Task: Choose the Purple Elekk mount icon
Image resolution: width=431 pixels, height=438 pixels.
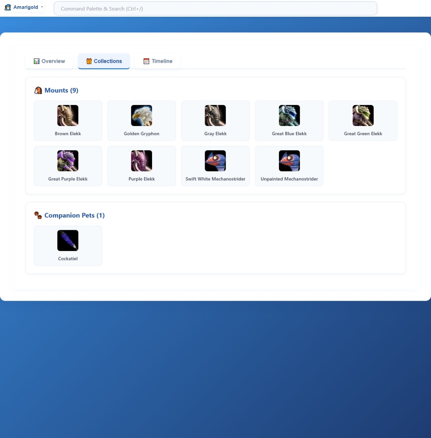Action: click(141, 161)
